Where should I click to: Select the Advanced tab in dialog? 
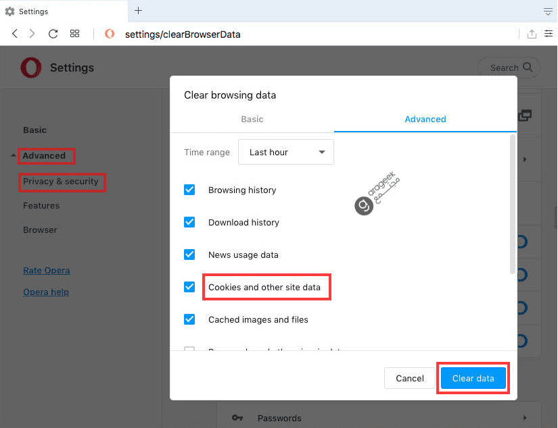[x=425, y=119]
